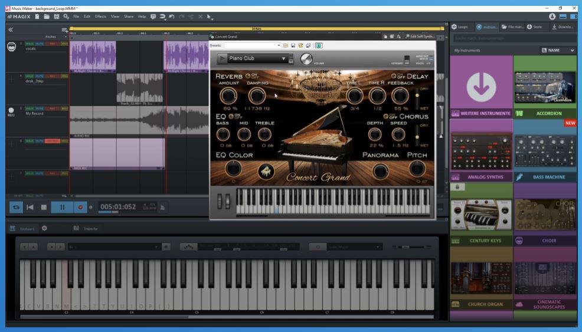Viewport: 582px width, 332px height.
Task: Select the Church Organ instrument tile
Action: (x=482, y=278)
